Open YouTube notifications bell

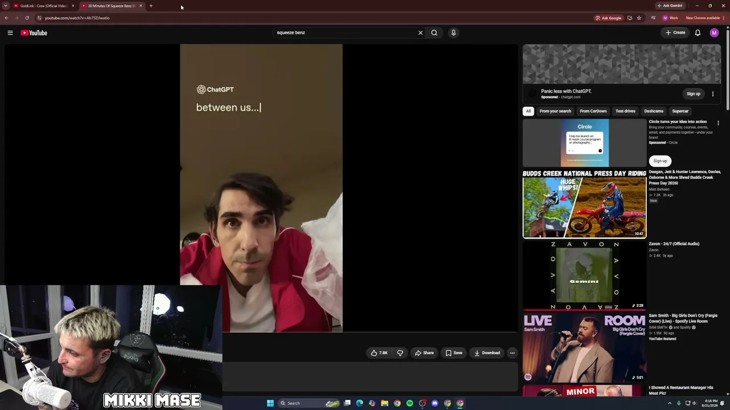click(x=697, y=33)
